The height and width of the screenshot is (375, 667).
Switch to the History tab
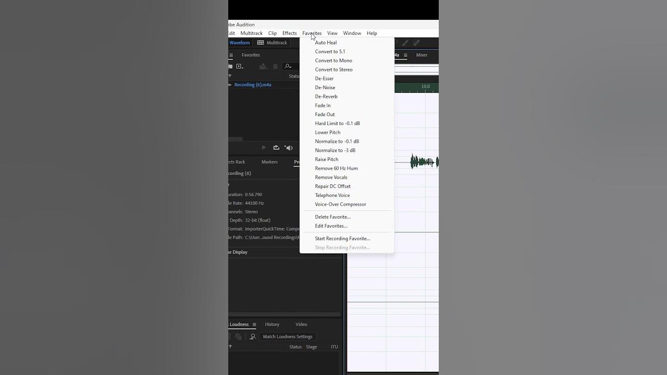point(272,324)
